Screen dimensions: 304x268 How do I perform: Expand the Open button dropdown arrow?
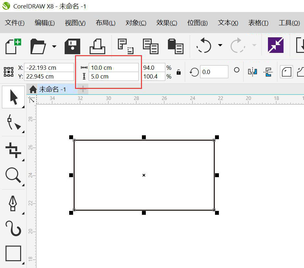coord(54,46)
